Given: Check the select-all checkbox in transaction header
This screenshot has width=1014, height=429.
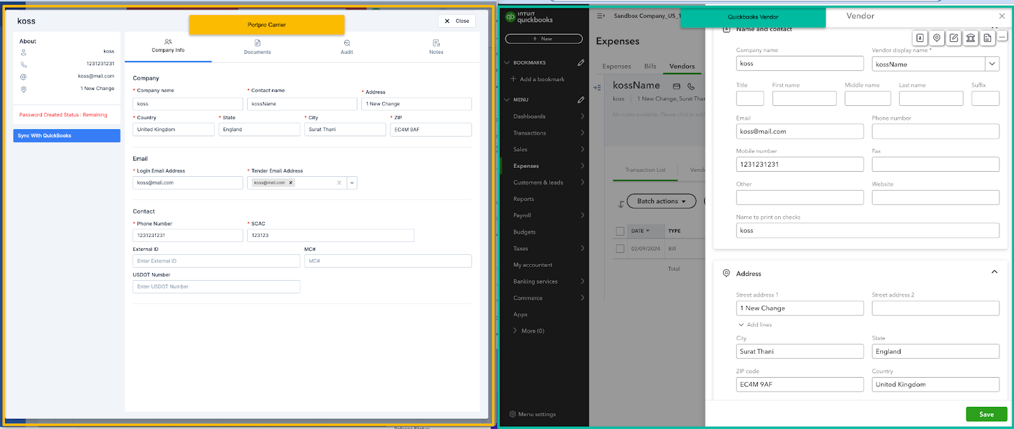Looking at the screenshot, I should tap(620, 231).
